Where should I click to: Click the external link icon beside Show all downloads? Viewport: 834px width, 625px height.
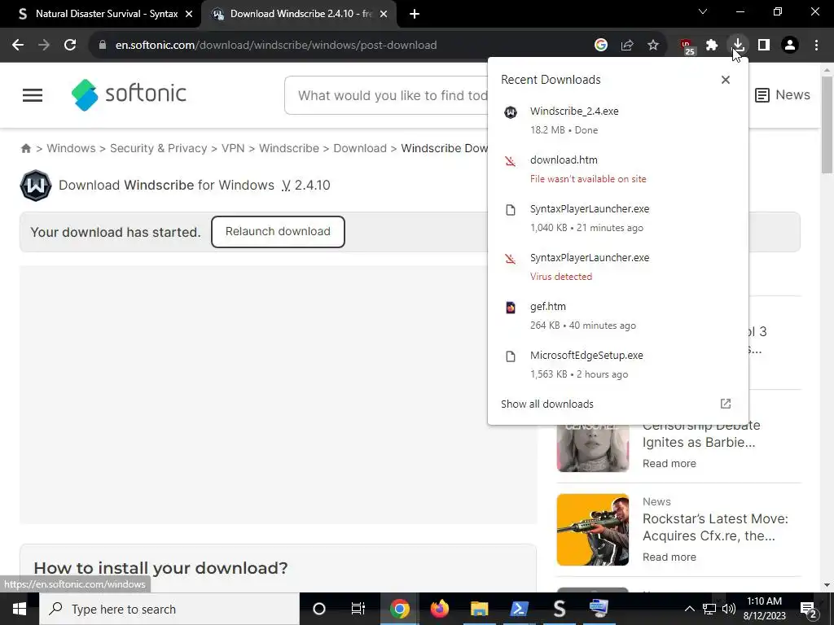726,404
